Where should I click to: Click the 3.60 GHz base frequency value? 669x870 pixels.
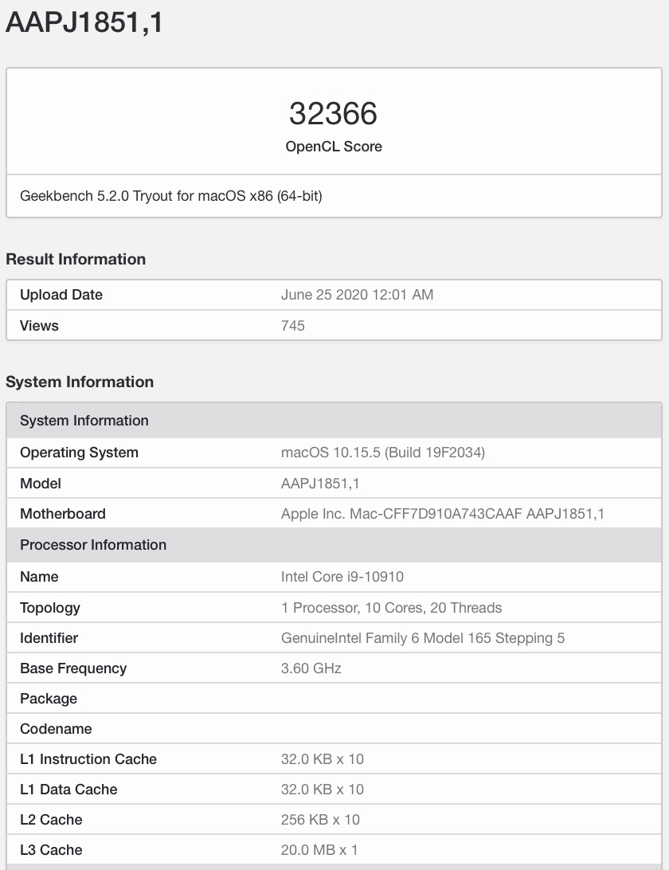[311, 668]
